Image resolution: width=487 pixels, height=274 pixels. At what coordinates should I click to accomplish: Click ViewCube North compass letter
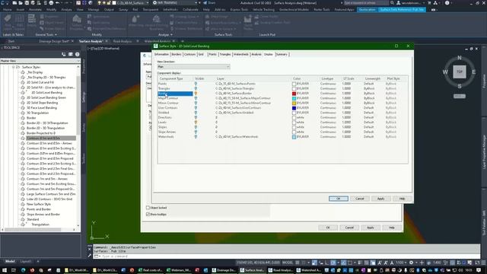pos(460,58)
